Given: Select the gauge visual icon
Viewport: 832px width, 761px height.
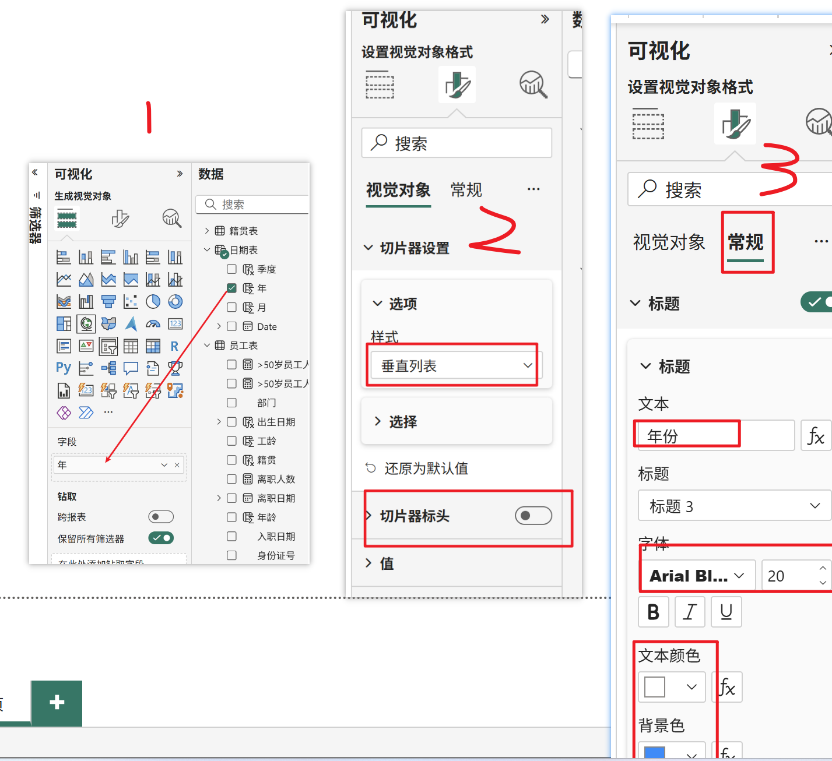Looking at the screenshot, I should pos(153,324).
